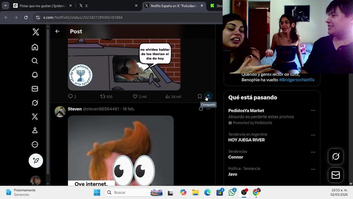353x199 pixels.
Task: Open account avatar at sidebar bottom
Action: 36,180
